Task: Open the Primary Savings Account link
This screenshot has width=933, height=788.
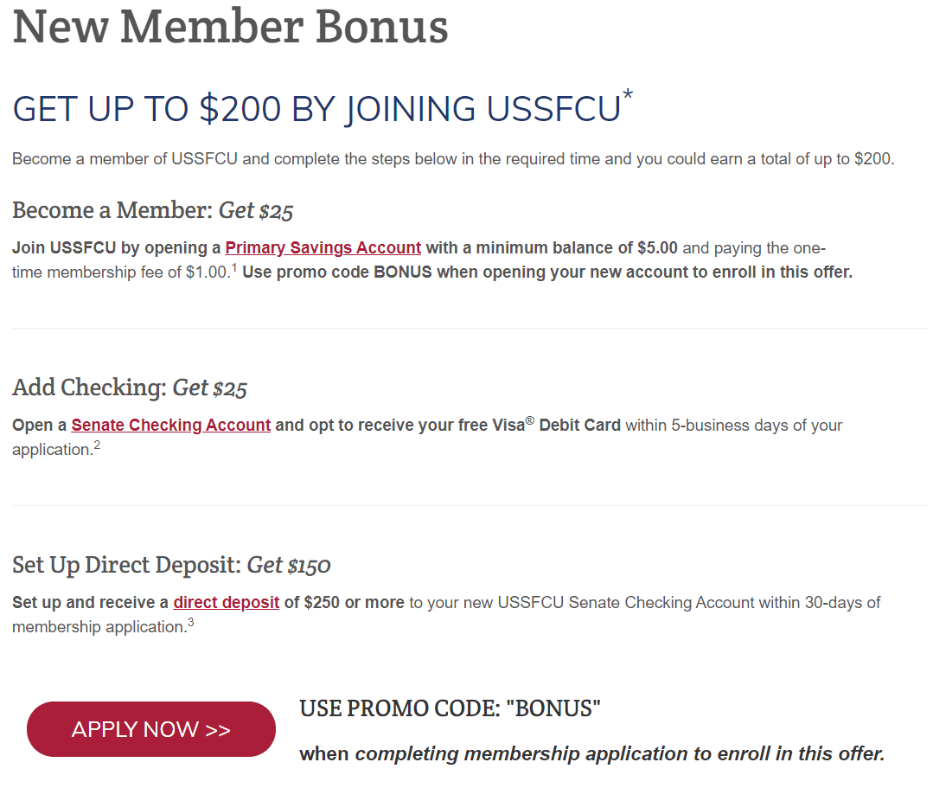Action: coord(323,247)
